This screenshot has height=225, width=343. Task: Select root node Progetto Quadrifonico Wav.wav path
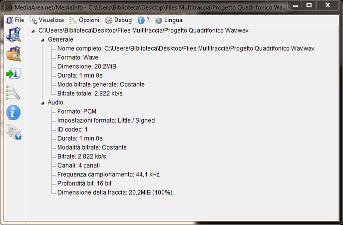point(143,30)
